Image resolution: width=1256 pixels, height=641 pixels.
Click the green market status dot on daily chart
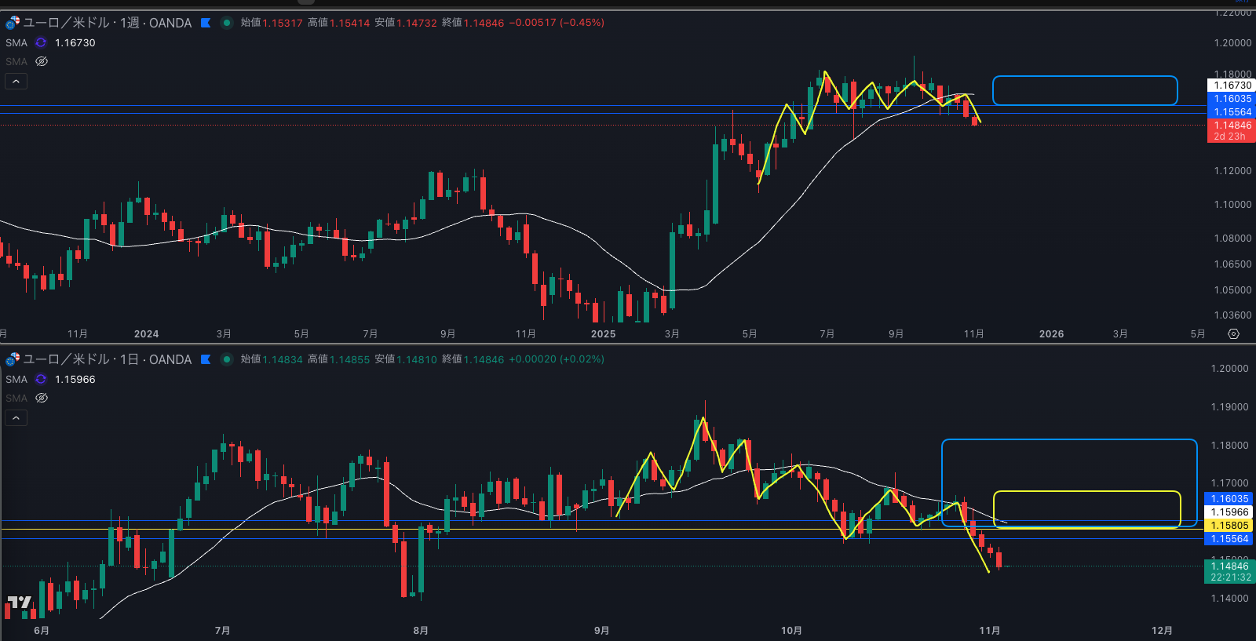click(227, 359)
